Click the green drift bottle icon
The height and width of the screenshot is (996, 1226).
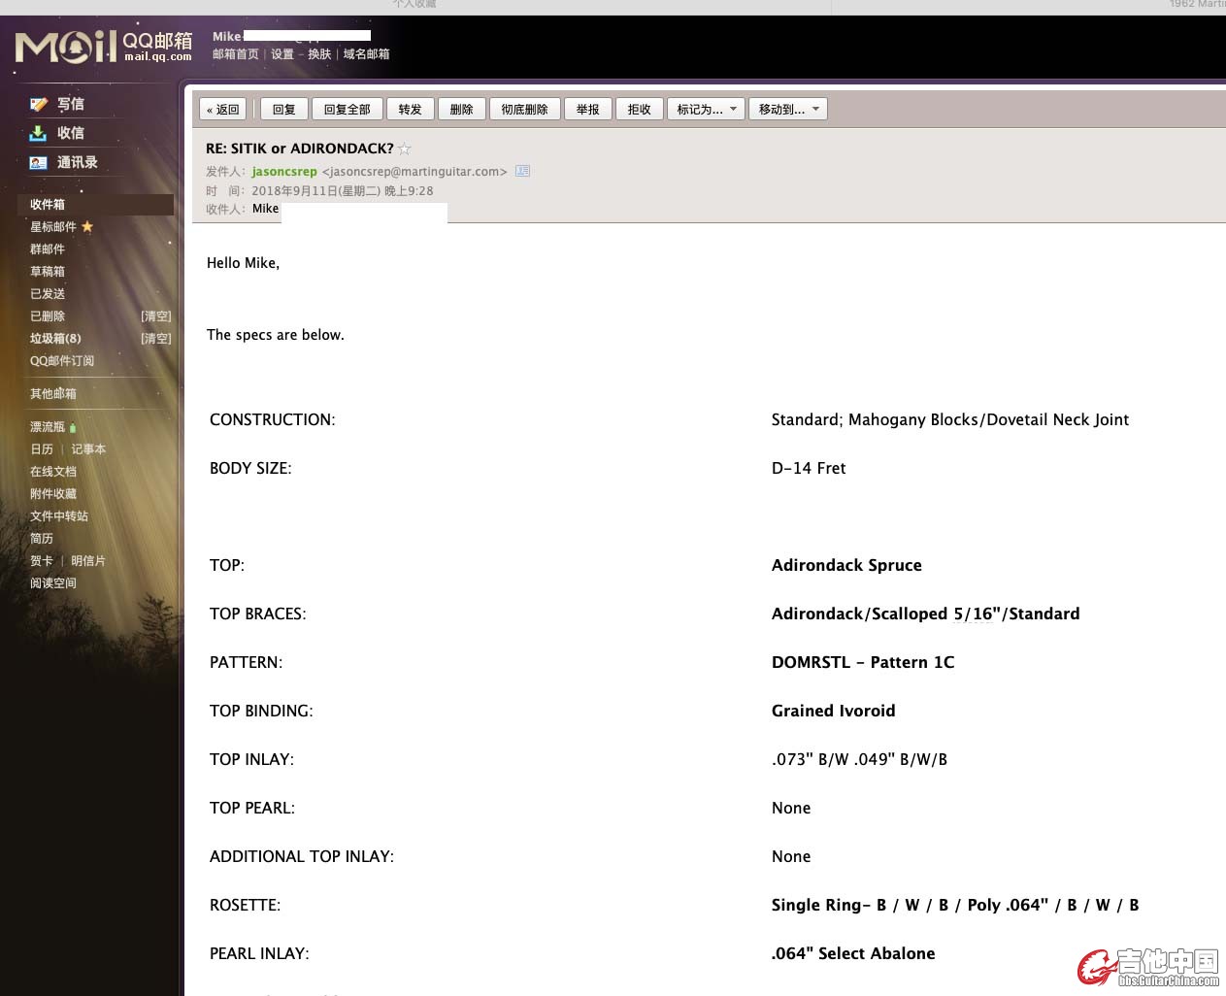(x=73, y=428)
